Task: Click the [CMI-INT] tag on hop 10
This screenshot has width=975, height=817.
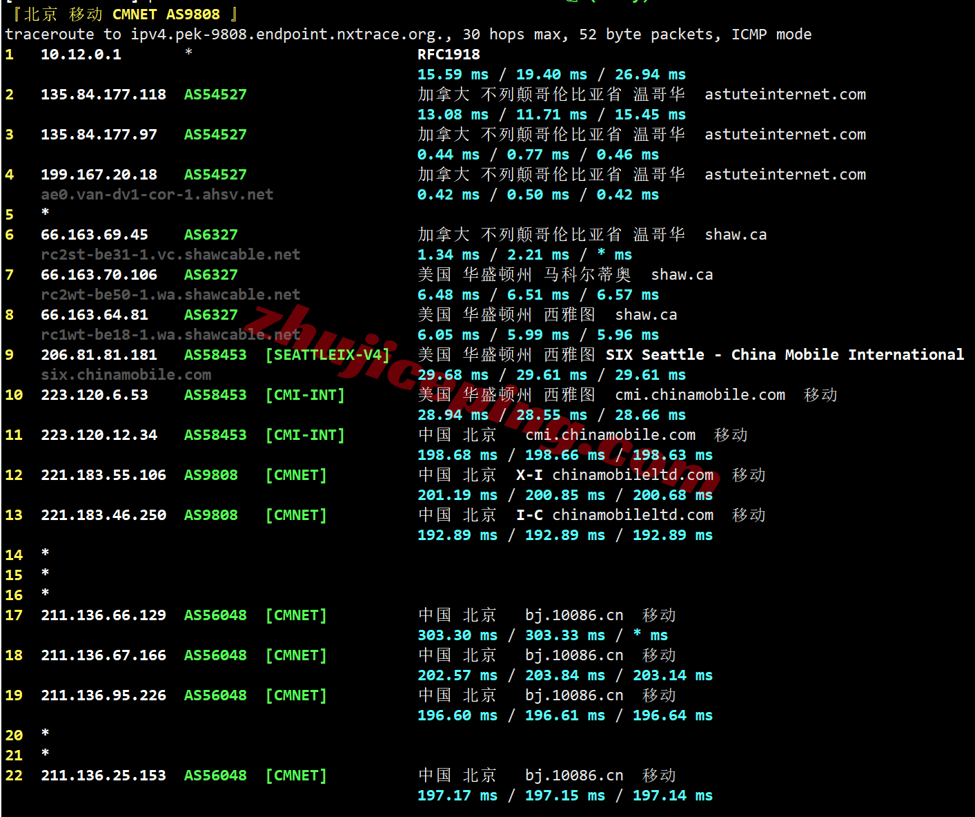Action: pos(305,395)
